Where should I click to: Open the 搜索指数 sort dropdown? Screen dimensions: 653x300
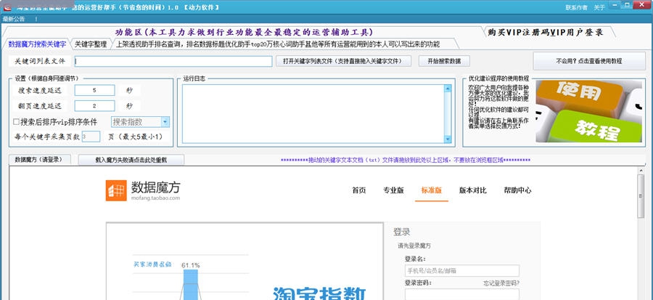point(165,121)
